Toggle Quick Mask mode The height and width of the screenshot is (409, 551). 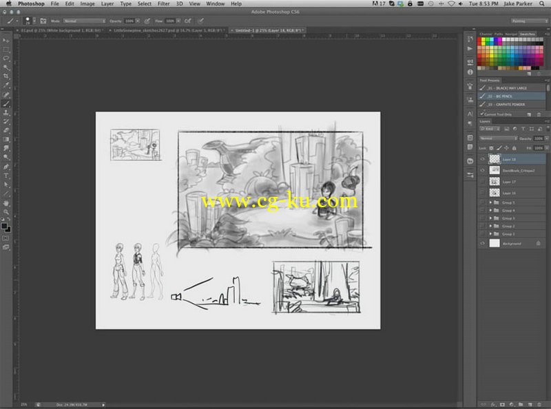[x=6, y=238]
